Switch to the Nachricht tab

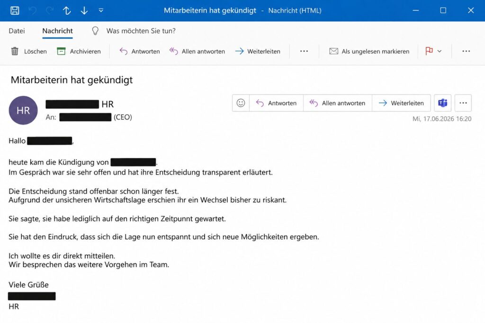tap(57, 31)
